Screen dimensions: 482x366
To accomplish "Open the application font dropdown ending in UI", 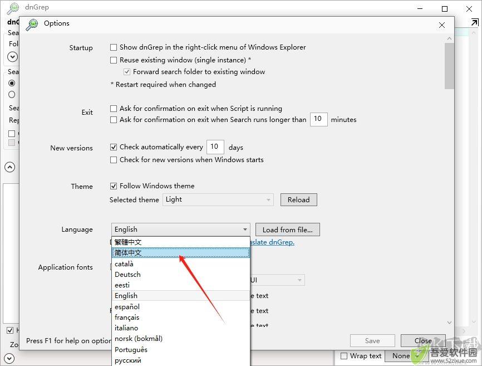I will pos(277,280).
